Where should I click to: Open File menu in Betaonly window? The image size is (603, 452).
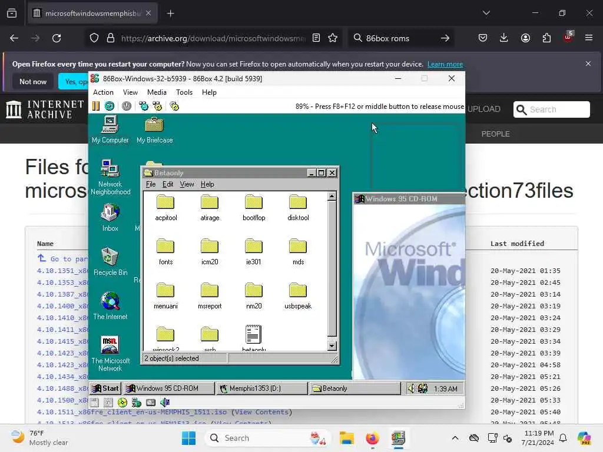pos(151,184)
